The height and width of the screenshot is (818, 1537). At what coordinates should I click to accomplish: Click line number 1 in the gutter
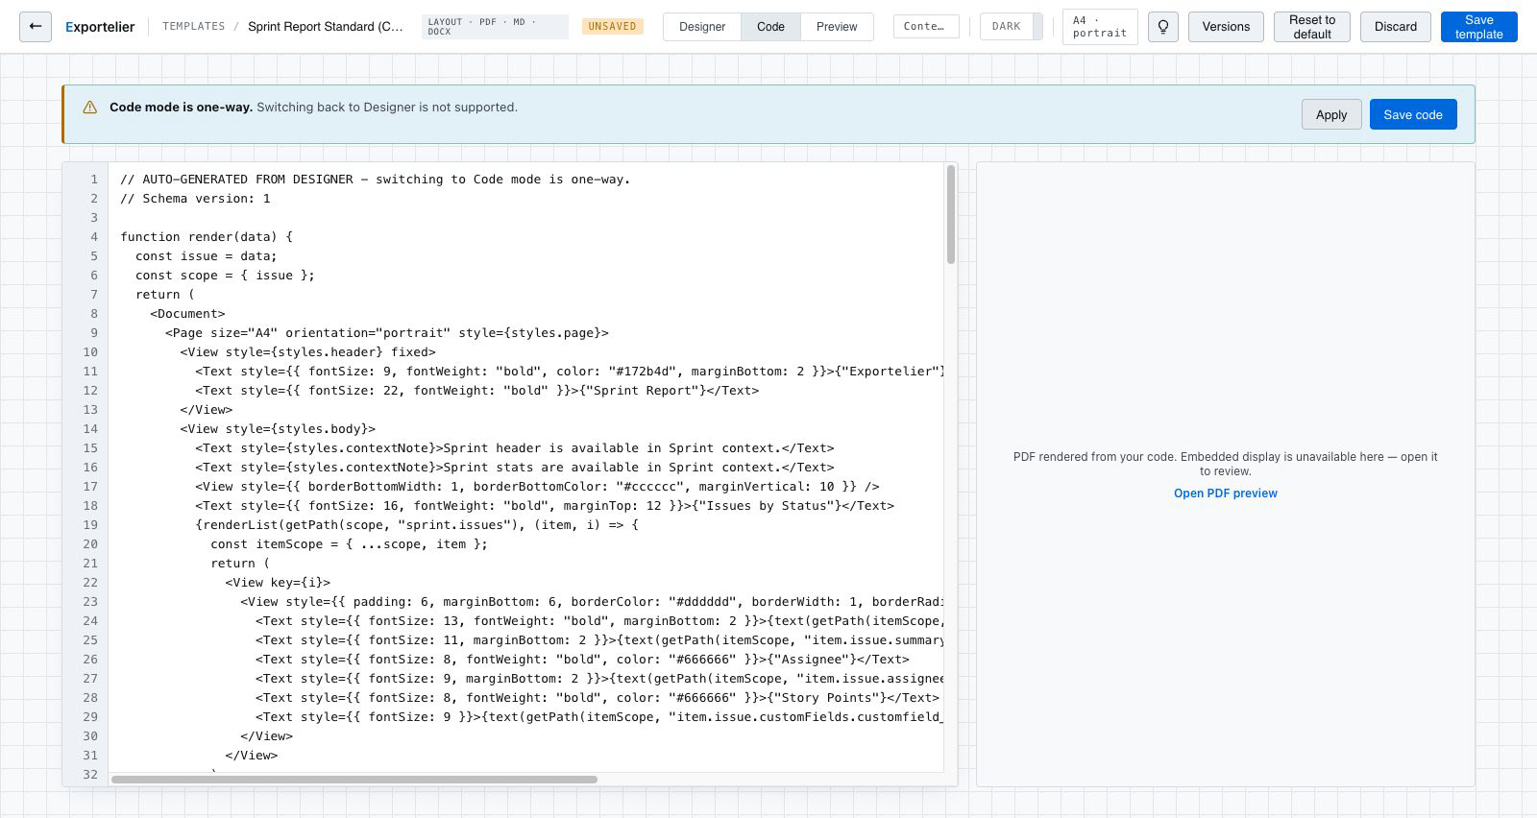click(x=94, y=180)
